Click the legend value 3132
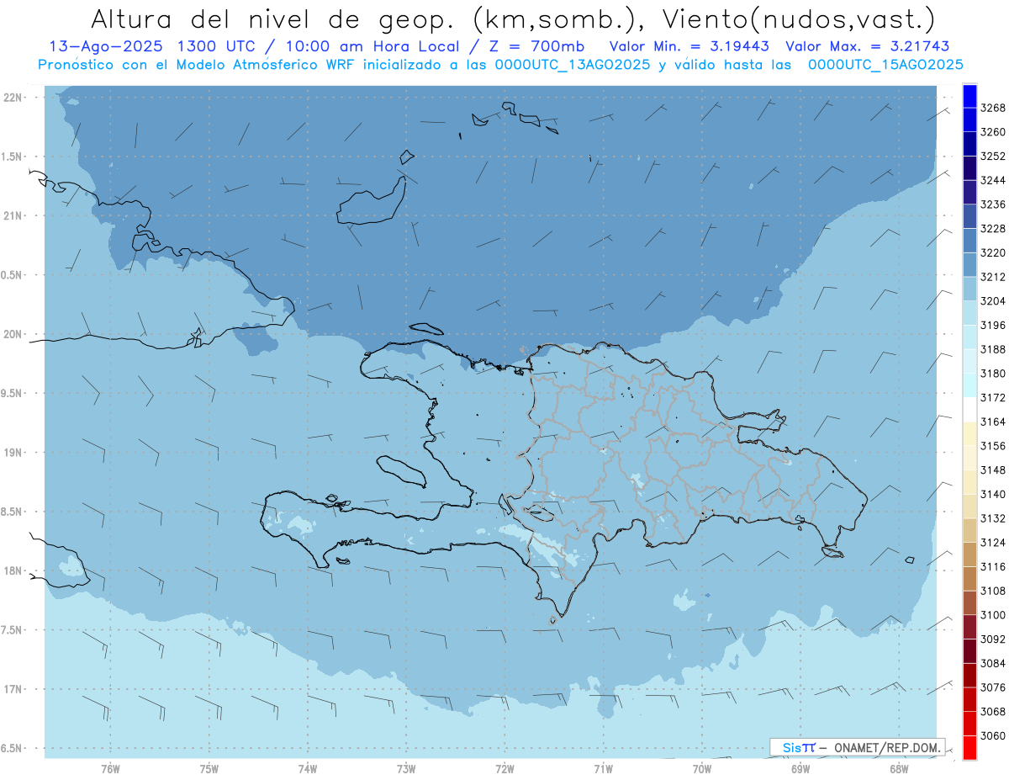 click(x=993, y=518)
